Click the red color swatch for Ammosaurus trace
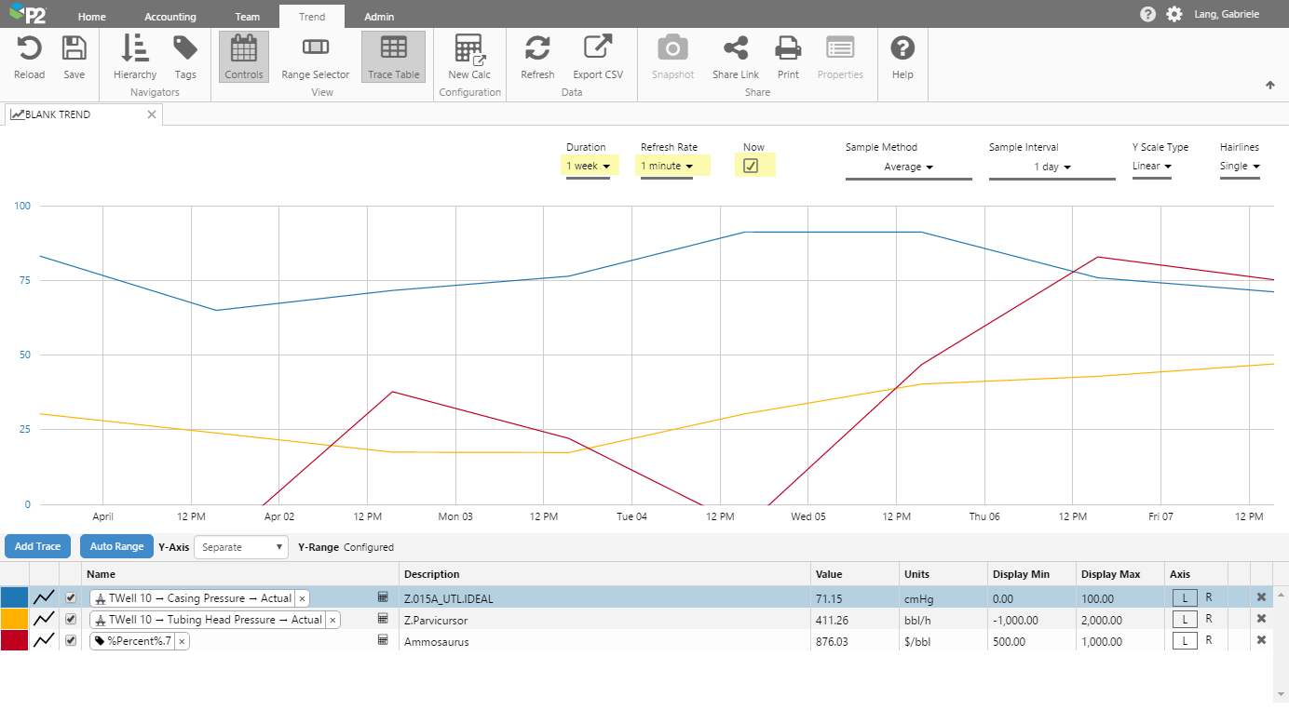 pos(14,640)
